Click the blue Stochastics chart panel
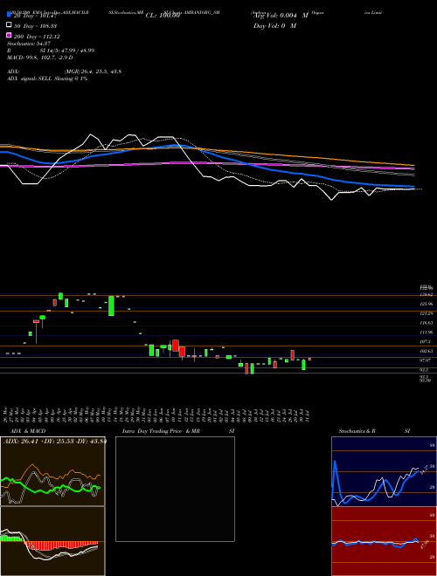The height and width of the screenshot is (576, 437). [x=384, y=471]
